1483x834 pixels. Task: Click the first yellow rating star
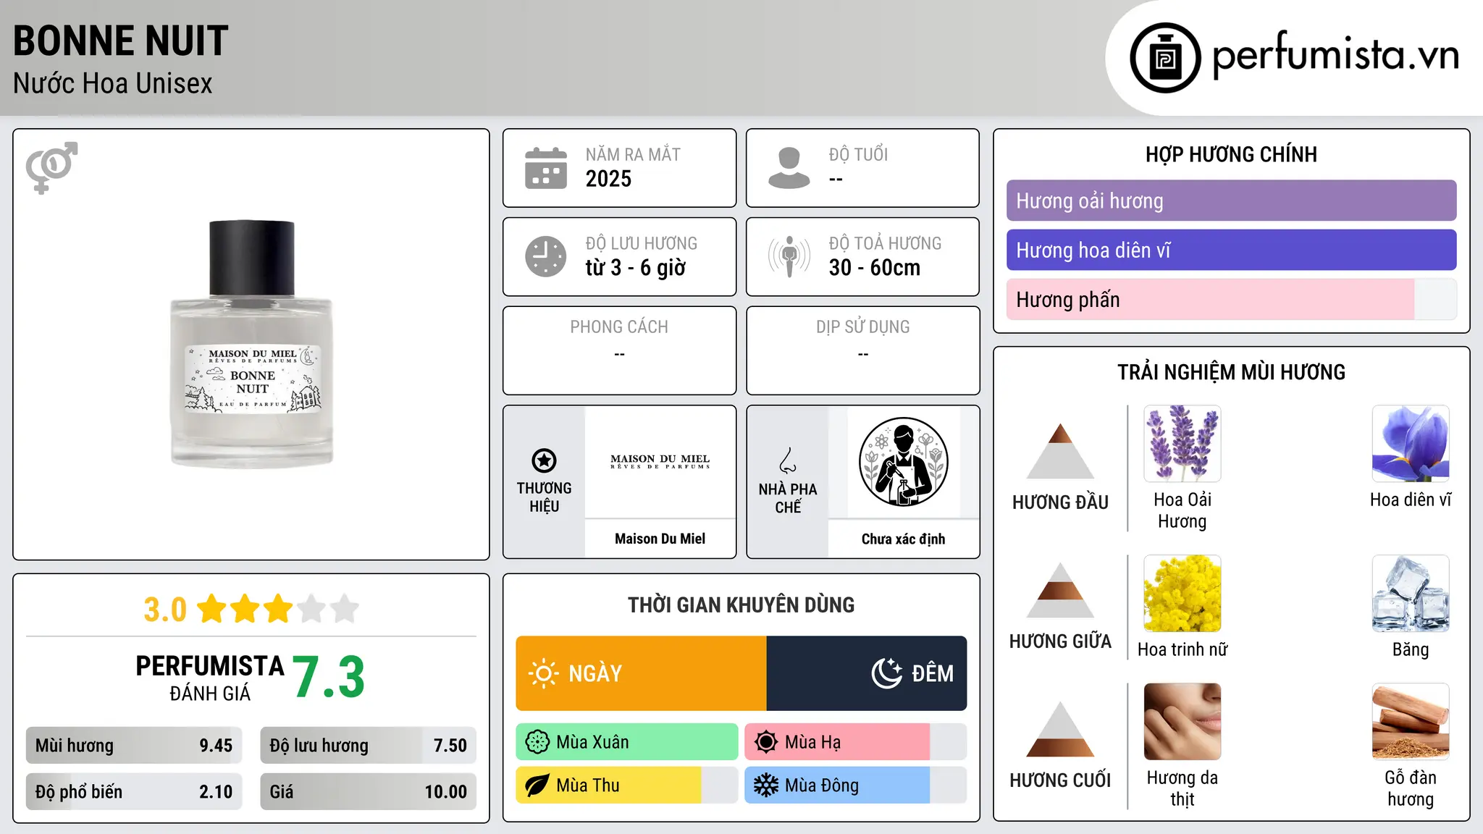coord(212,609)
